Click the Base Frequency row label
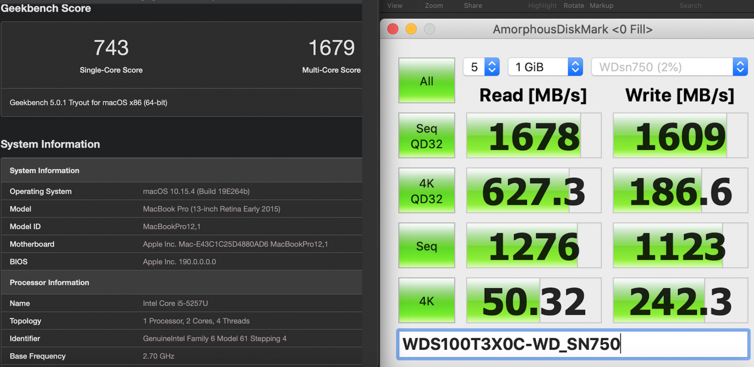Screen dimensions: 754x367 [38, 356]
